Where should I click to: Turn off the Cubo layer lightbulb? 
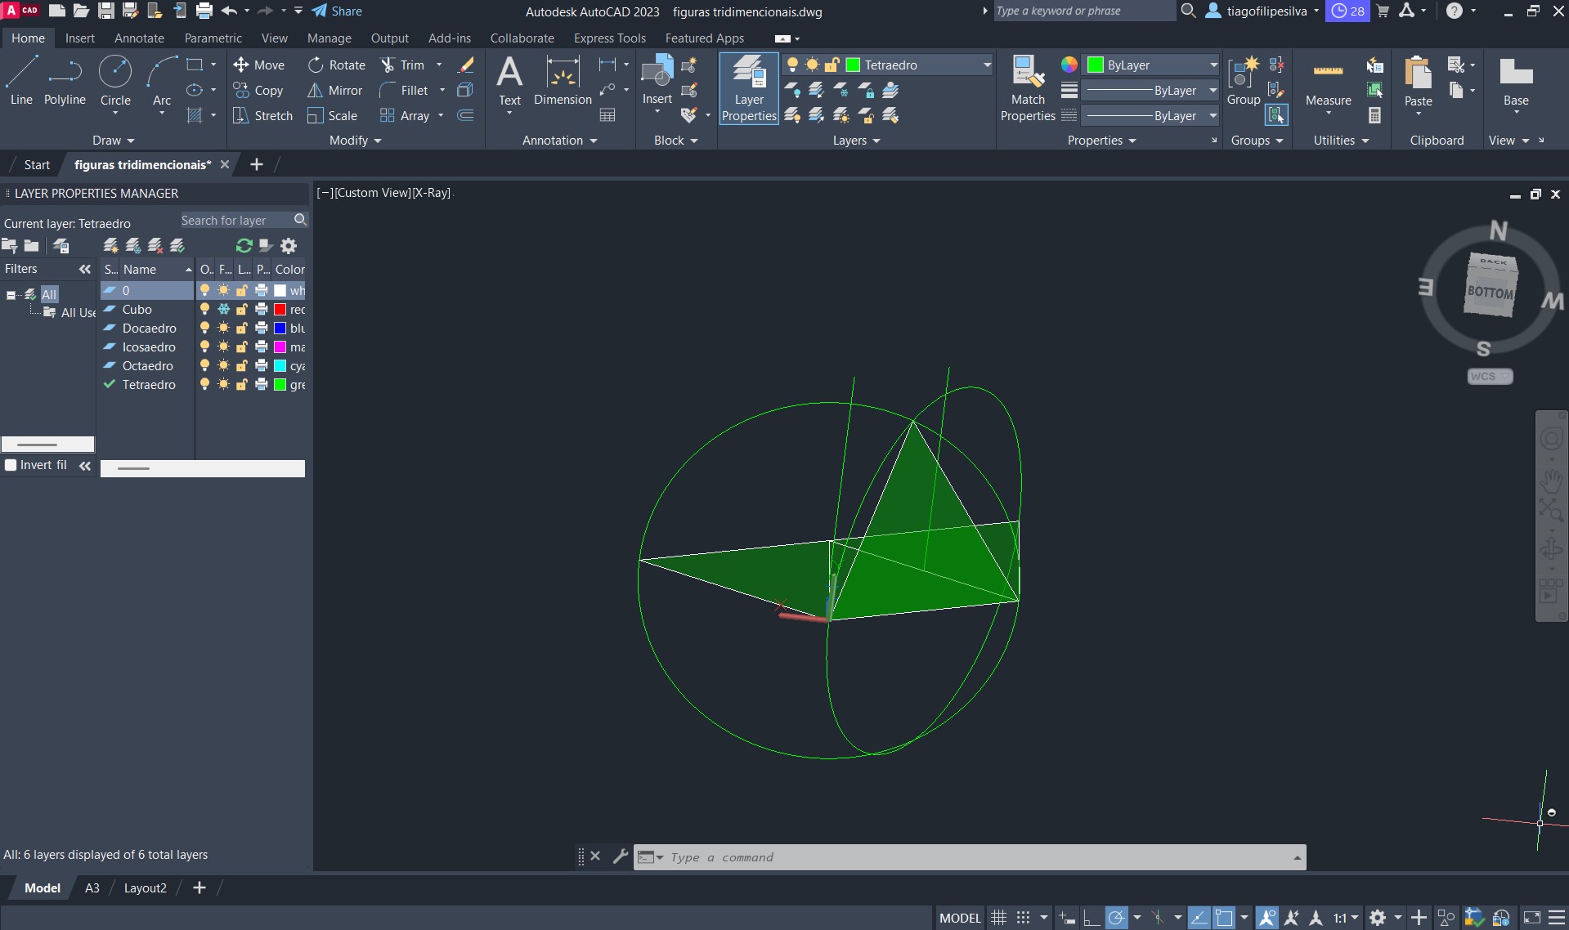point(204,310)
